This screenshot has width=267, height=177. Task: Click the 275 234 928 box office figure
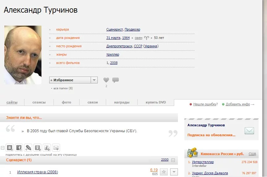tap(249, 162)
